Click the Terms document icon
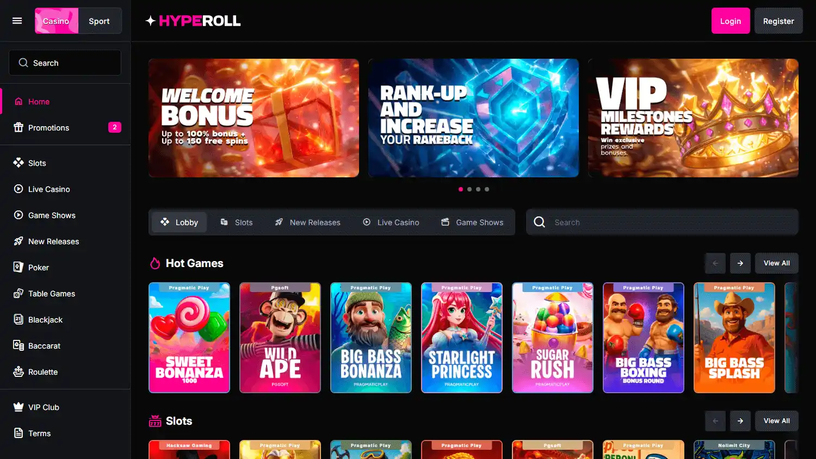This screenshot has height=459, width=816. tap(18, 433)
